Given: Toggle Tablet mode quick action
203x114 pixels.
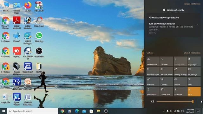Looking at the screenshot, I should pos(153,61).
